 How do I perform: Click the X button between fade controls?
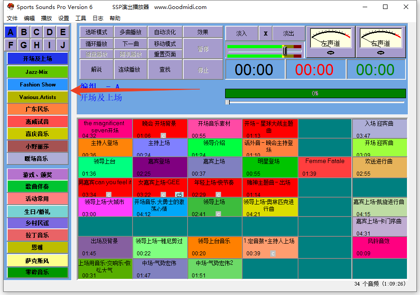266,33
